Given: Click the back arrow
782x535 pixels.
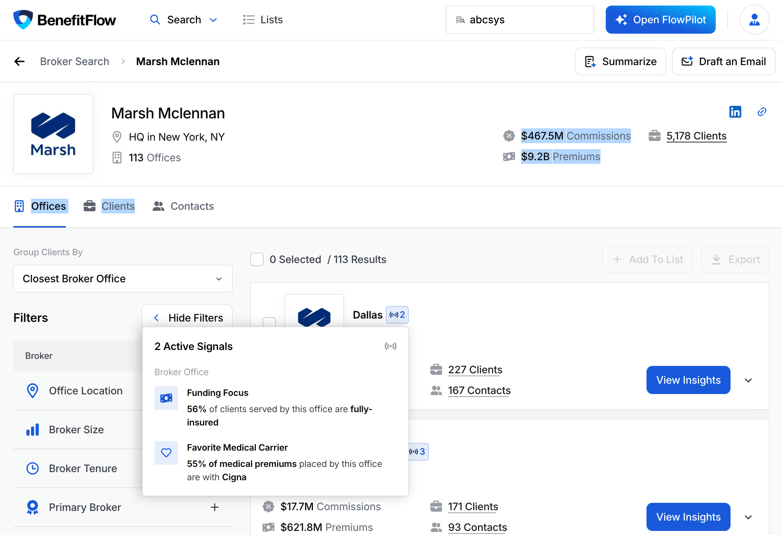Looking at the screenshot, I should (x=19, y=61).
